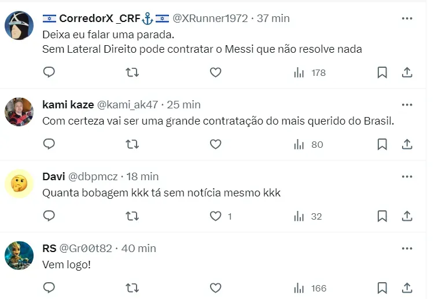442x299 pixels.
Task: Like the tweet by kami kaze
Action: (x=215, y=144)
